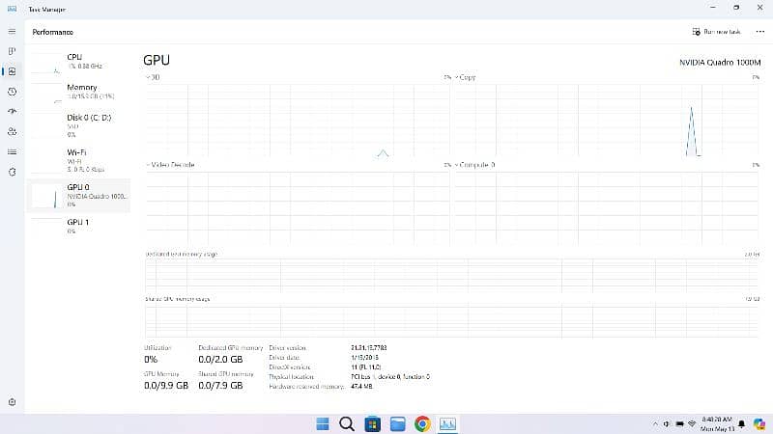Open the Video Decode graph dropdown
This screenshot has height=434, width=773.
tap(171, 165)
